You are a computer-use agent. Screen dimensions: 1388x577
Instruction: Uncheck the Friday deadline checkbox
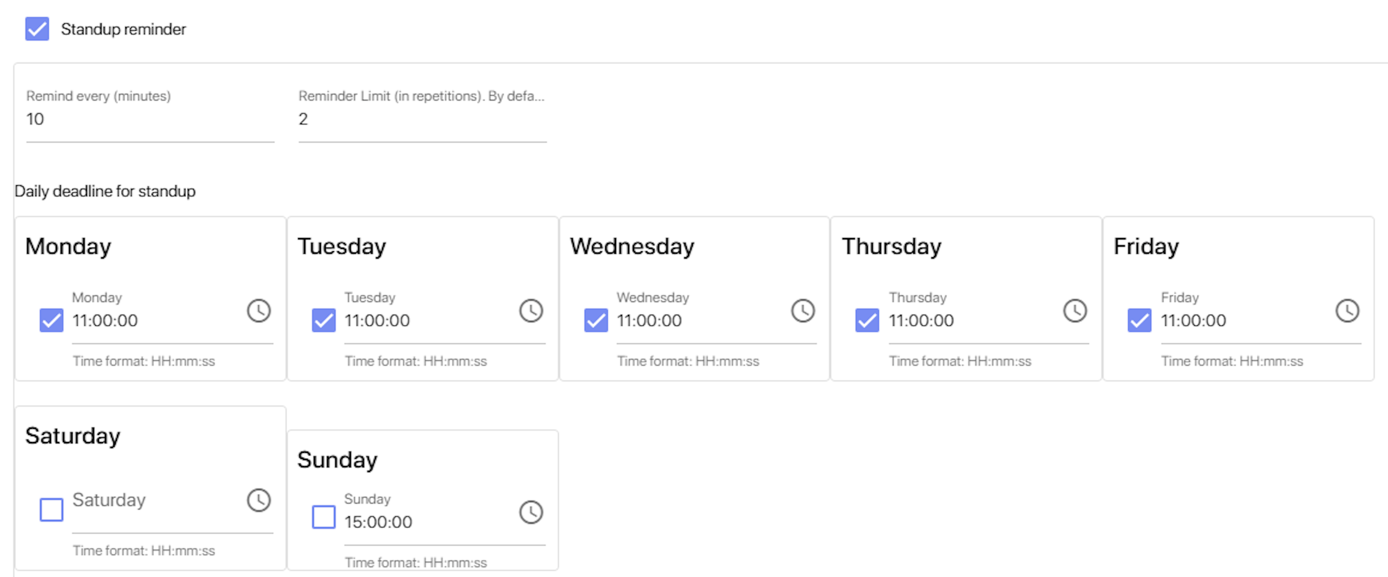(x=1140, y=320)
